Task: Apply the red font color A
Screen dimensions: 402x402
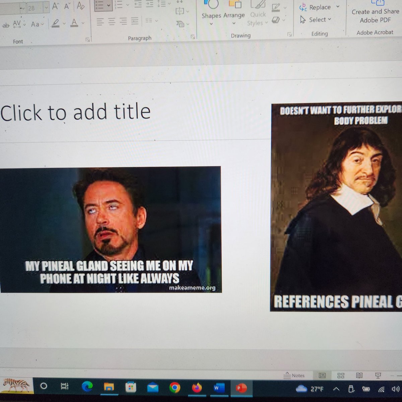Action: [74, 23]
